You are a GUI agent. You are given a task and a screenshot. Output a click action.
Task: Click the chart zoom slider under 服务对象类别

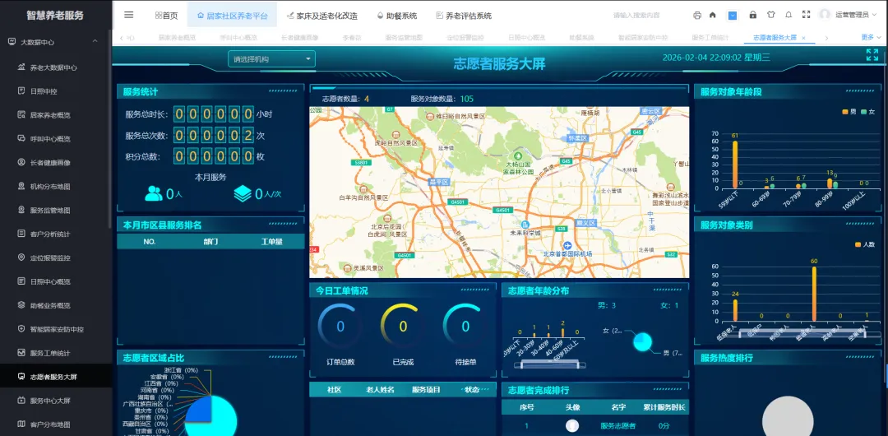[802, 333]
